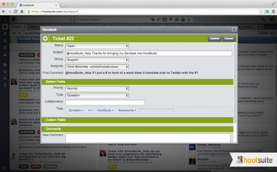The height and width of the screenshot is (172, 277).
Task: Click the location pin icon
Action: (x=171, y=20)
